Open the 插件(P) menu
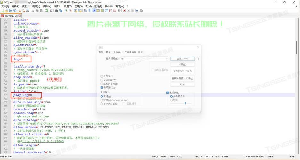The image size is (300, 160). point(109,6)
